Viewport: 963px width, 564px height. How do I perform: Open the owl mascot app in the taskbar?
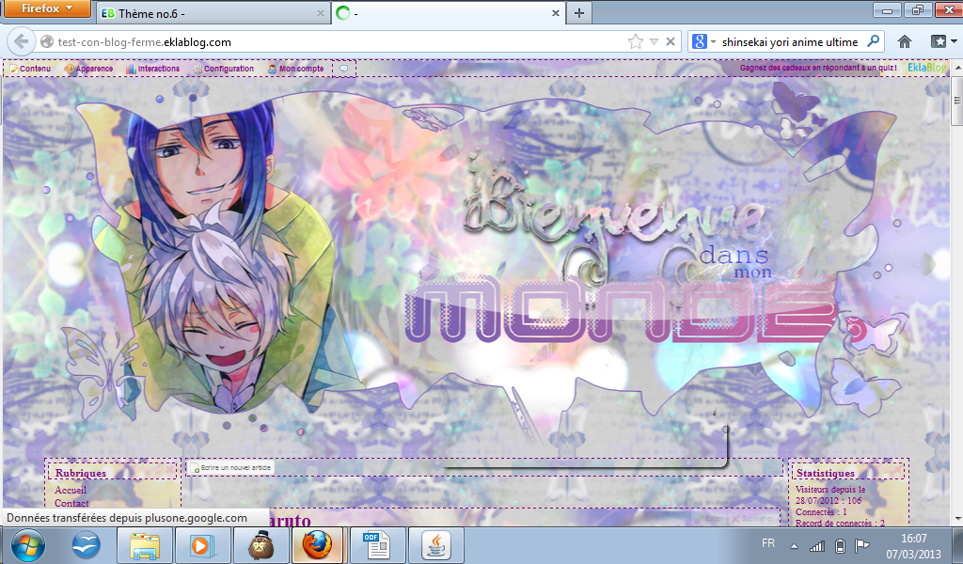261,545
